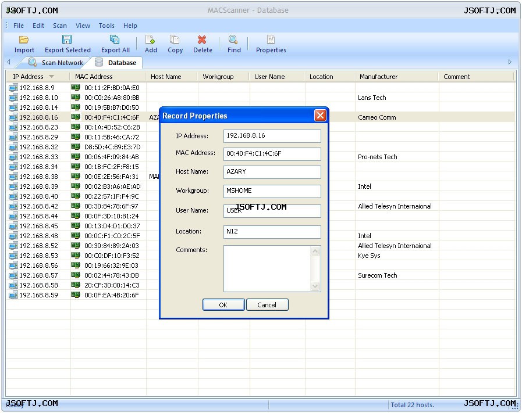
Task: Confirm Record Properties with OK
Action: [x=223, y=305]
